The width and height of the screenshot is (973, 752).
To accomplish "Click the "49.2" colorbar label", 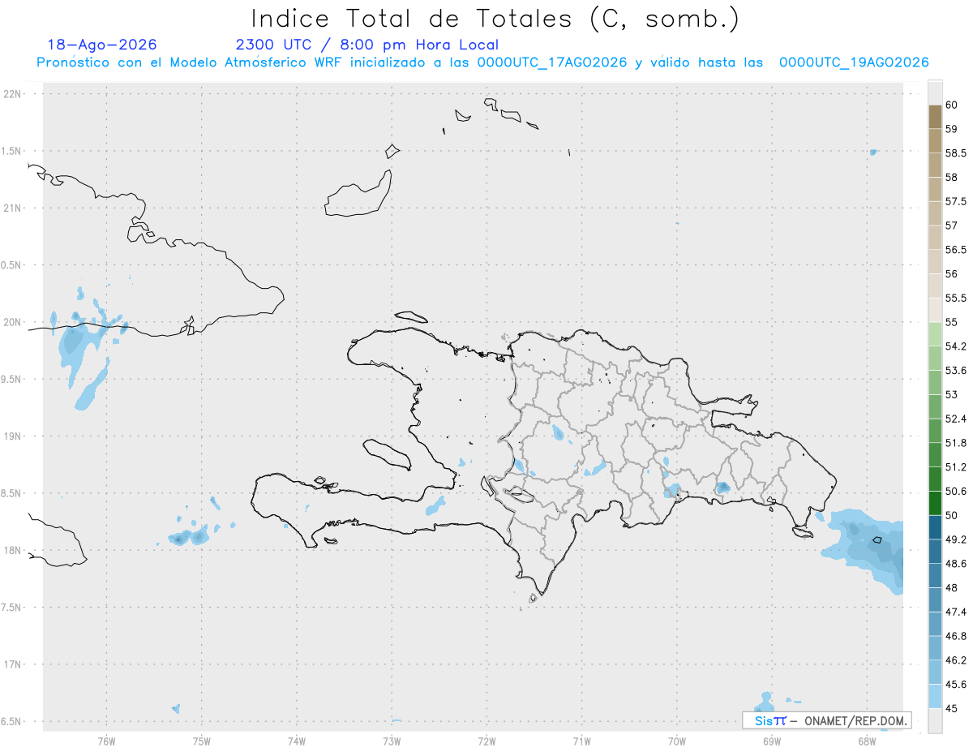I will pyautogui.click(x=956, y=539).
